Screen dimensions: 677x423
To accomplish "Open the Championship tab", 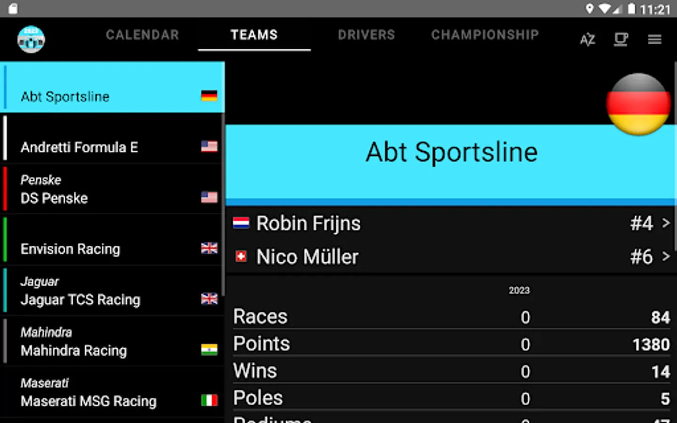I will [485, 35].
